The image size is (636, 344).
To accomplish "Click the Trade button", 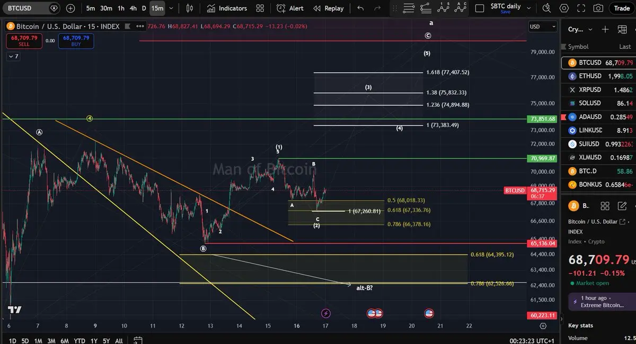I will pos(622,8).
